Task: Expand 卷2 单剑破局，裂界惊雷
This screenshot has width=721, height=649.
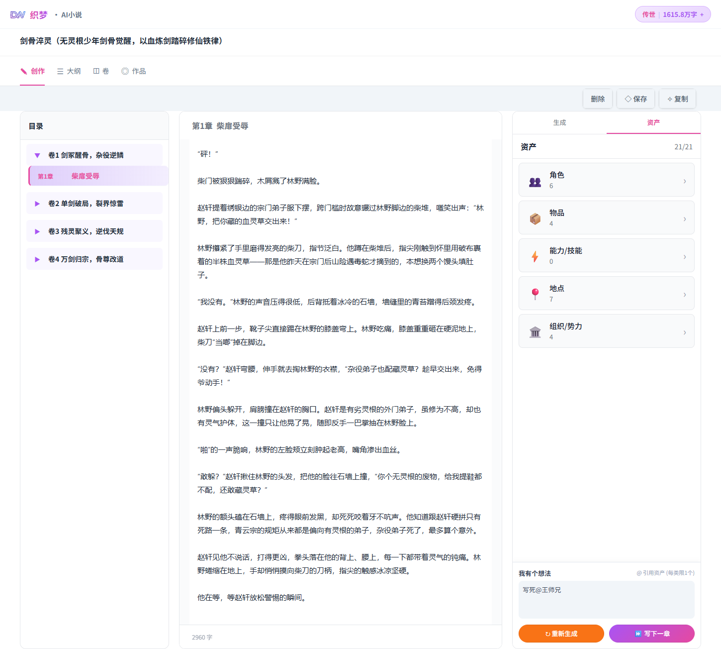Action: point(37,203)
